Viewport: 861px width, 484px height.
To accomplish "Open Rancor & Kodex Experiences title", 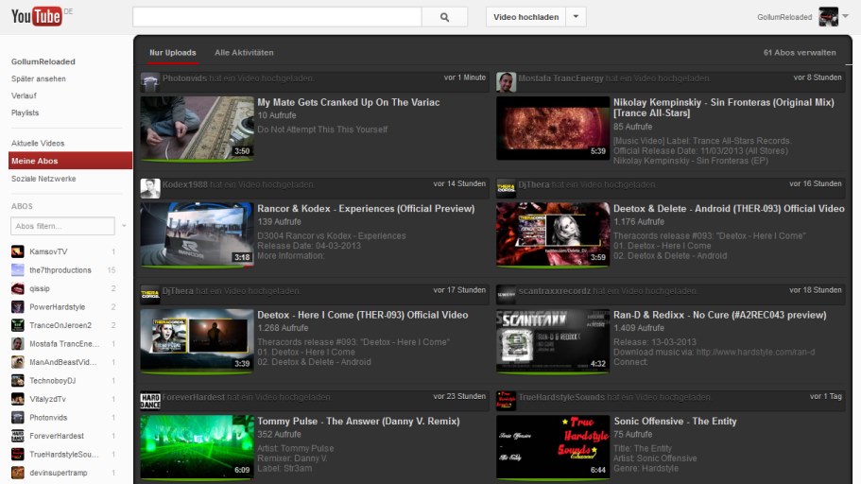I will 366,209.
